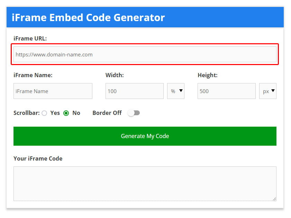The image size is (291, 218).
Task: Click the Generate My Code button
Action: click(145, 136)
